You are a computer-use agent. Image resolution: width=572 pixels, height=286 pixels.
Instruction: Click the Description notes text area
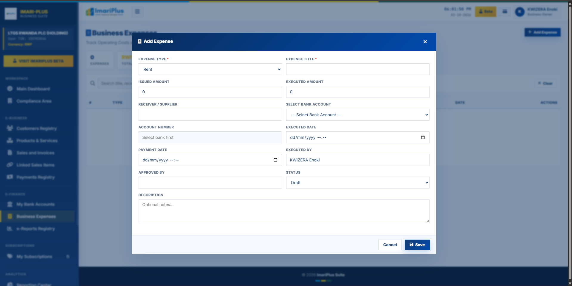(284, 211)
